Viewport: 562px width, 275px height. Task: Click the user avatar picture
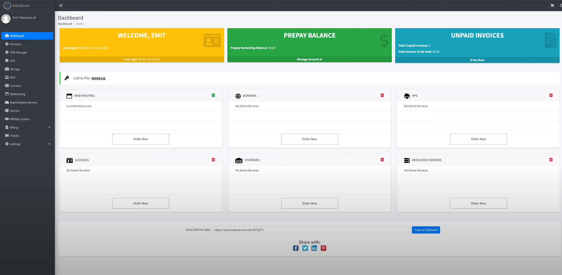tap(6, 19)
